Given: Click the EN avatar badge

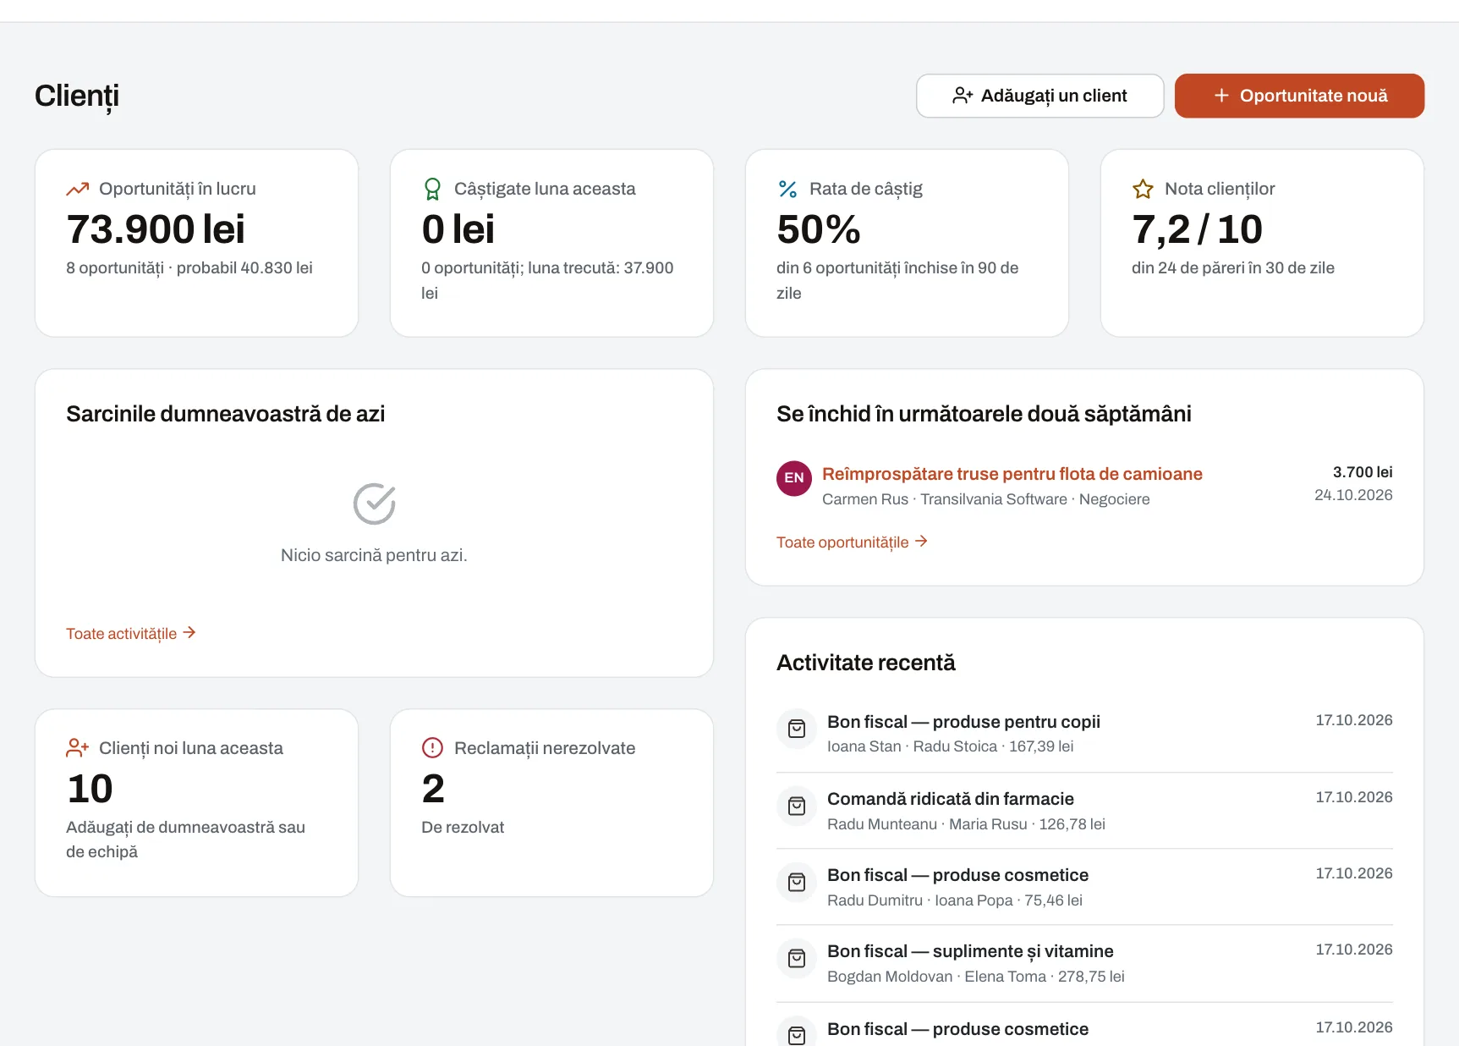Looking at the screenshot, I should click(794, 478).
